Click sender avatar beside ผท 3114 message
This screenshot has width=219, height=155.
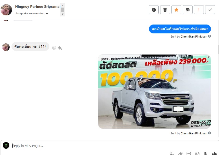click(6, 47)
